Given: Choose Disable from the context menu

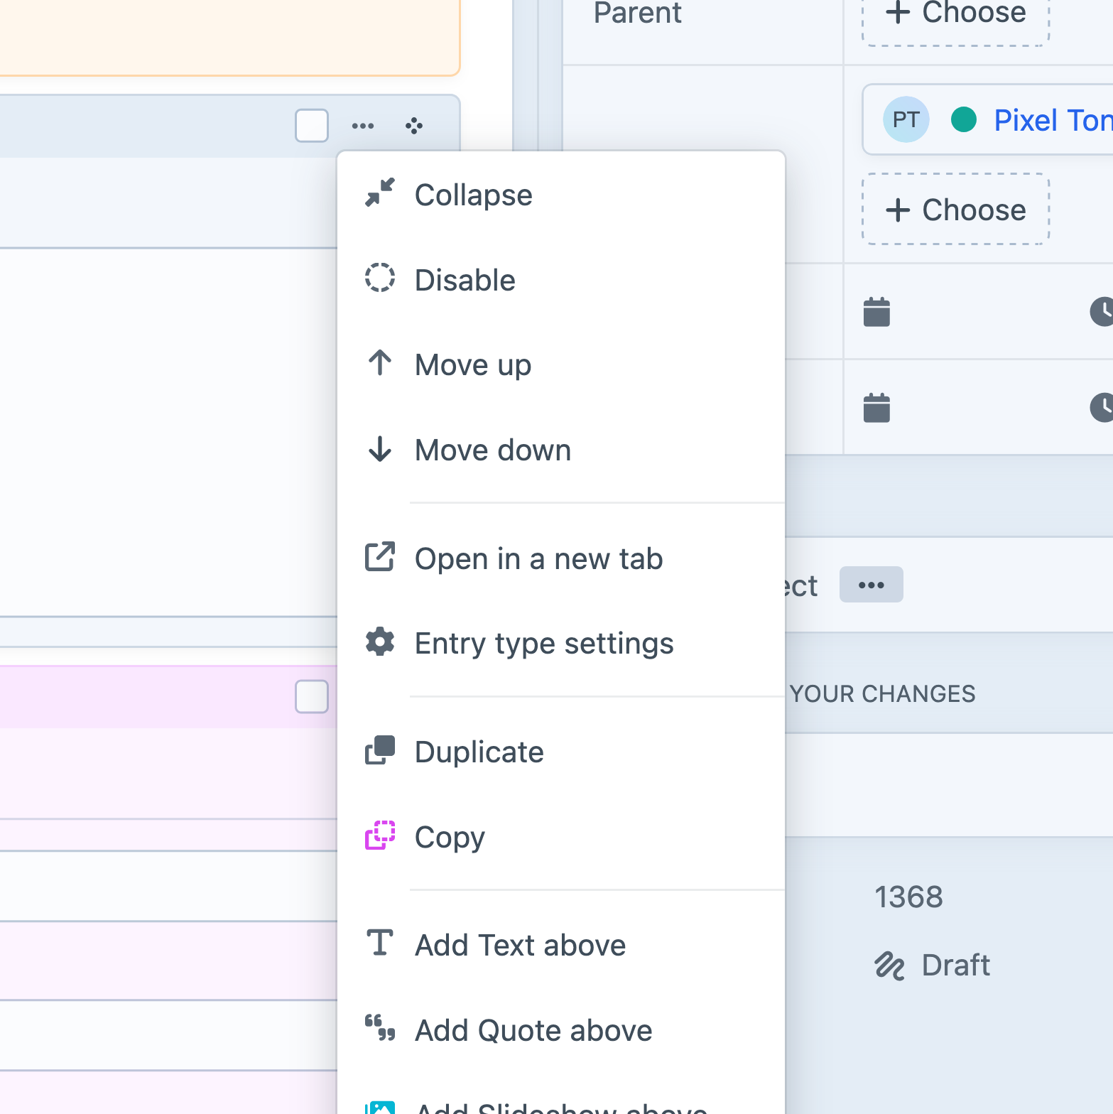Looking at the screenshot, I should pos(561,280).
